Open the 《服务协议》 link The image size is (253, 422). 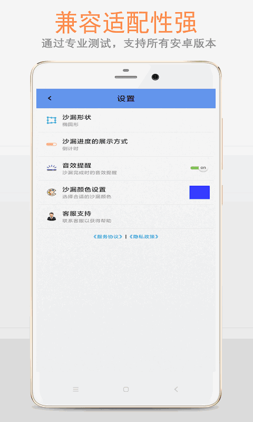pos(108,237)
